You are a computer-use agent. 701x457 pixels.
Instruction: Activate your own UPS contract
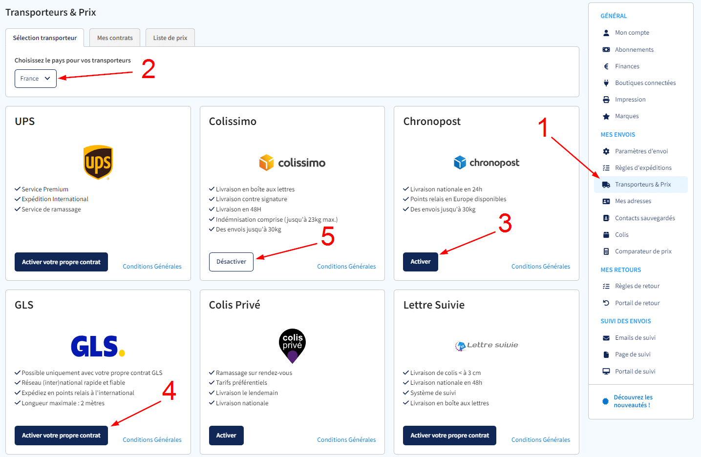[61, 262]
